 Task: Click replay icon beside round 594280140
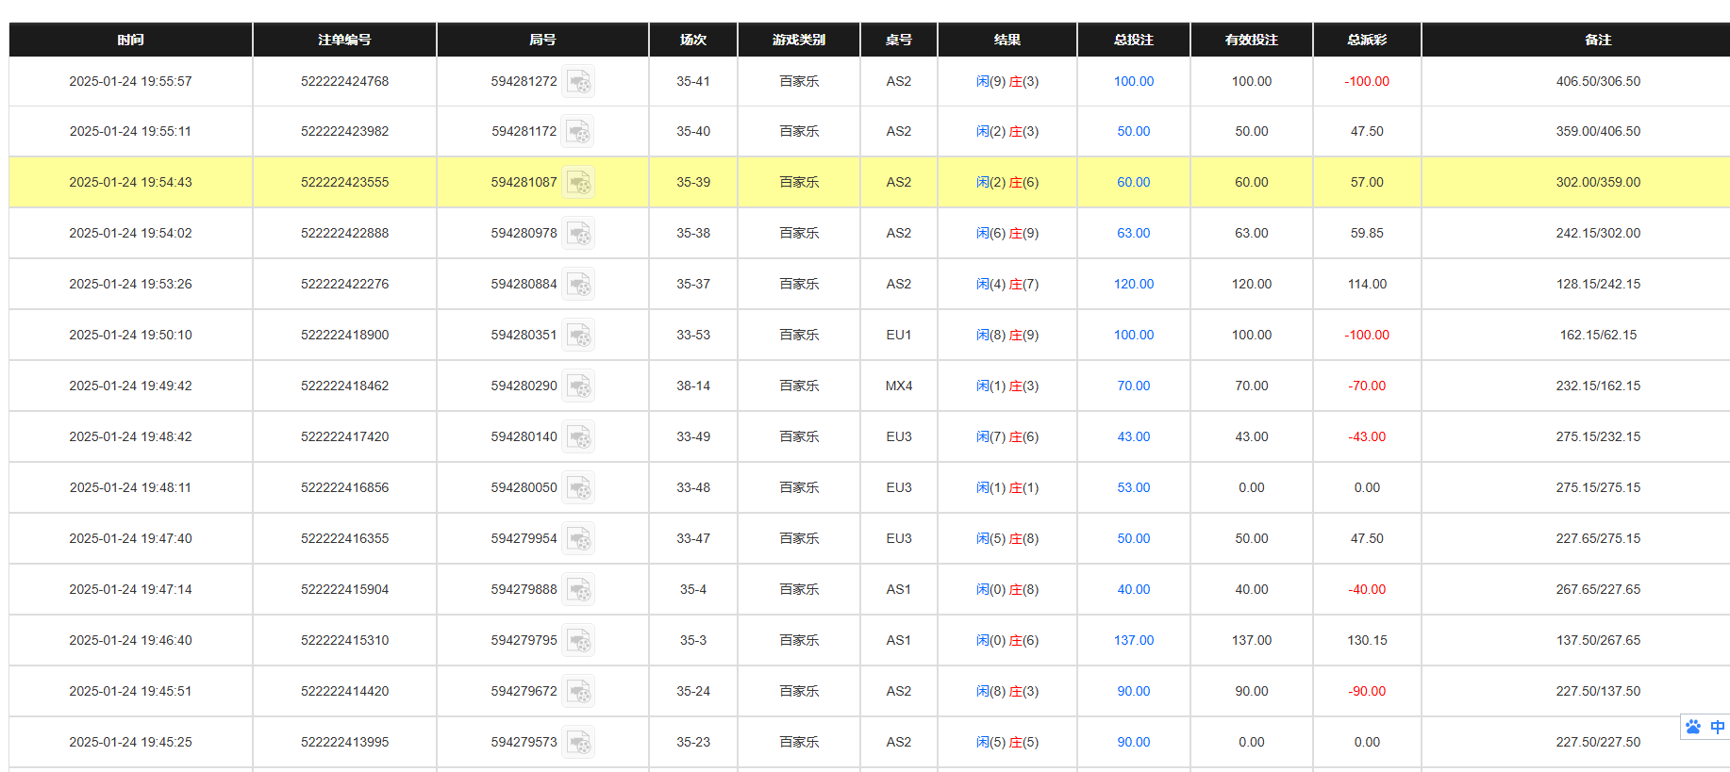578,437
